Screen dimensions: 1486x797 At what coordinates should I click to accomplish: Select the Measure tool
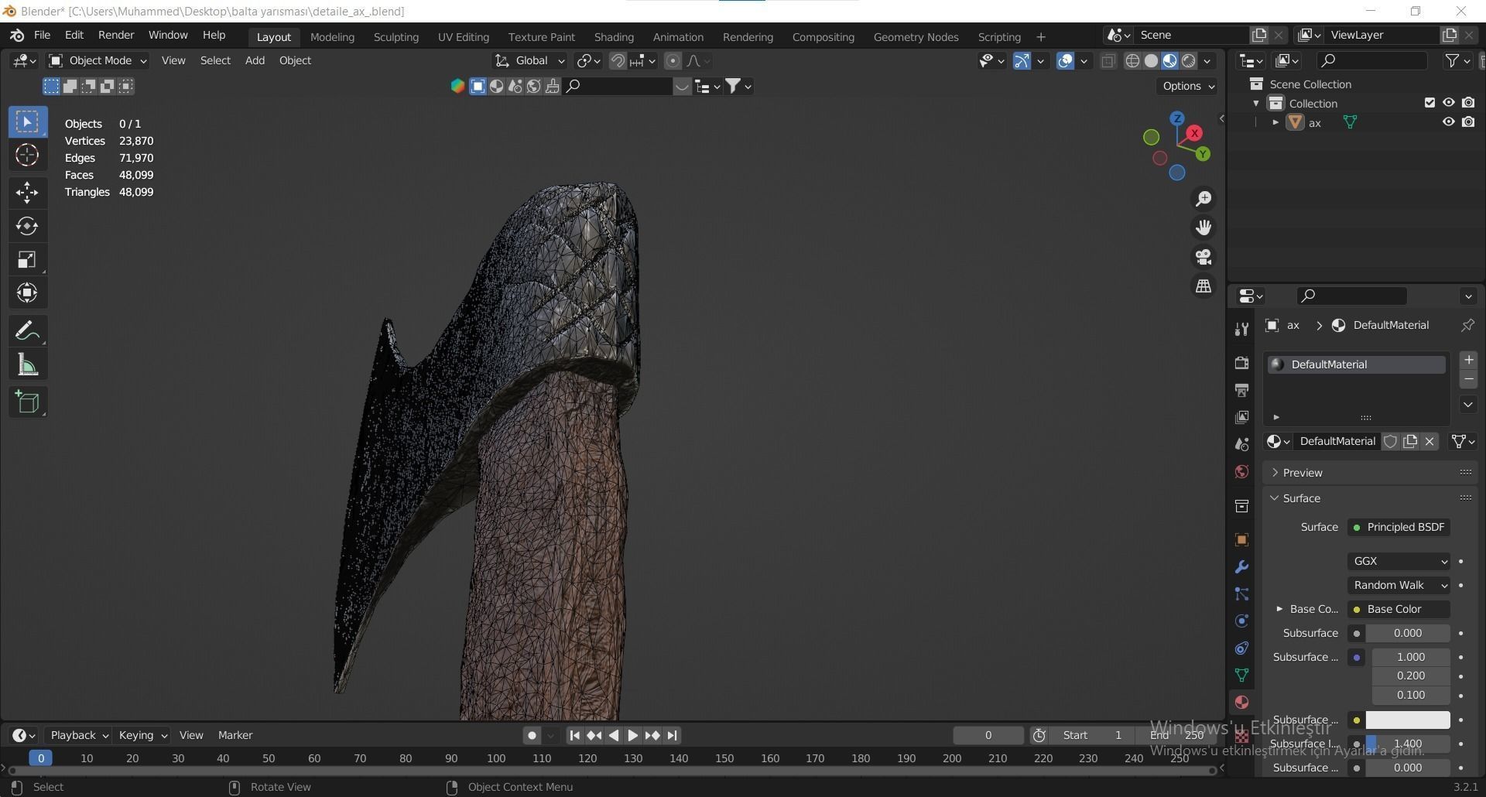coord(27,365)
